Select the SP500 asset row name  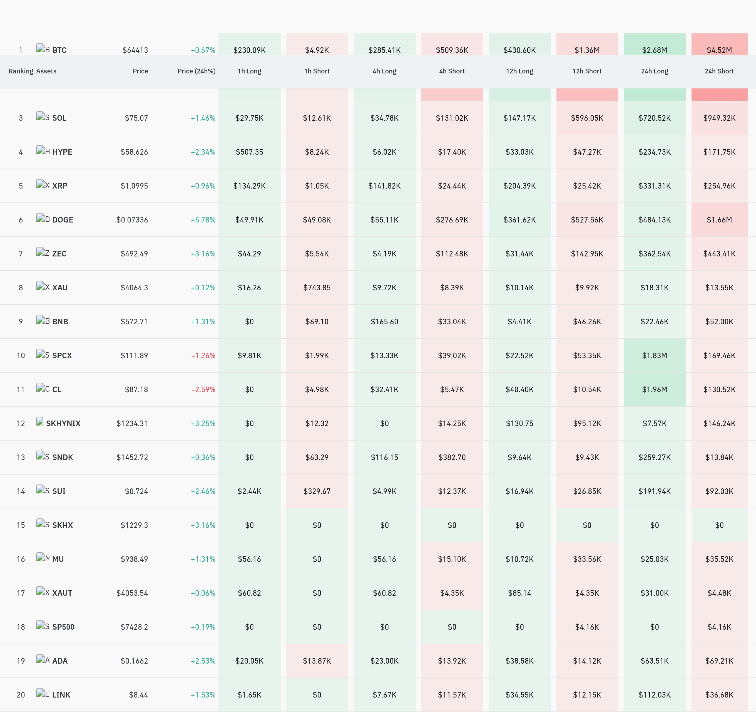(x=63, y=627)
